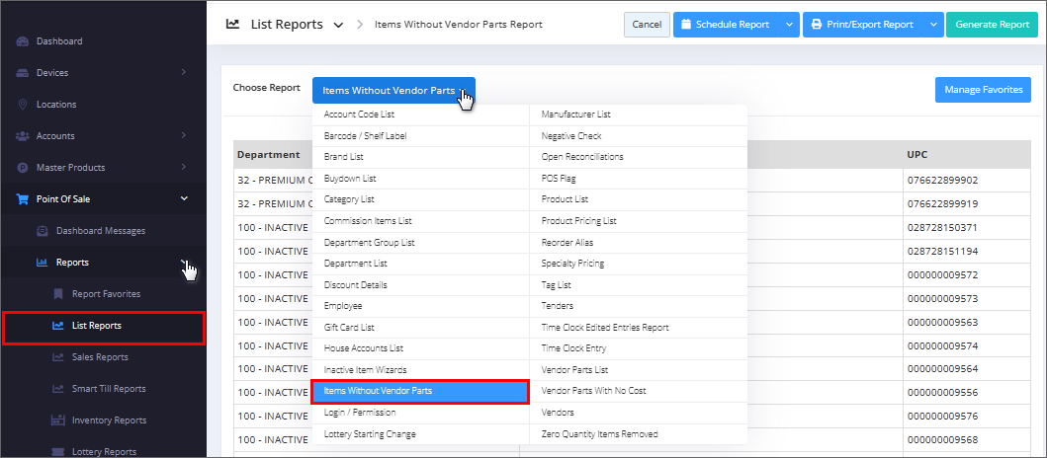Click the Devices icon in sidebar
Image resolution: width=1047 pixels, height=458 pixels.
23,73
